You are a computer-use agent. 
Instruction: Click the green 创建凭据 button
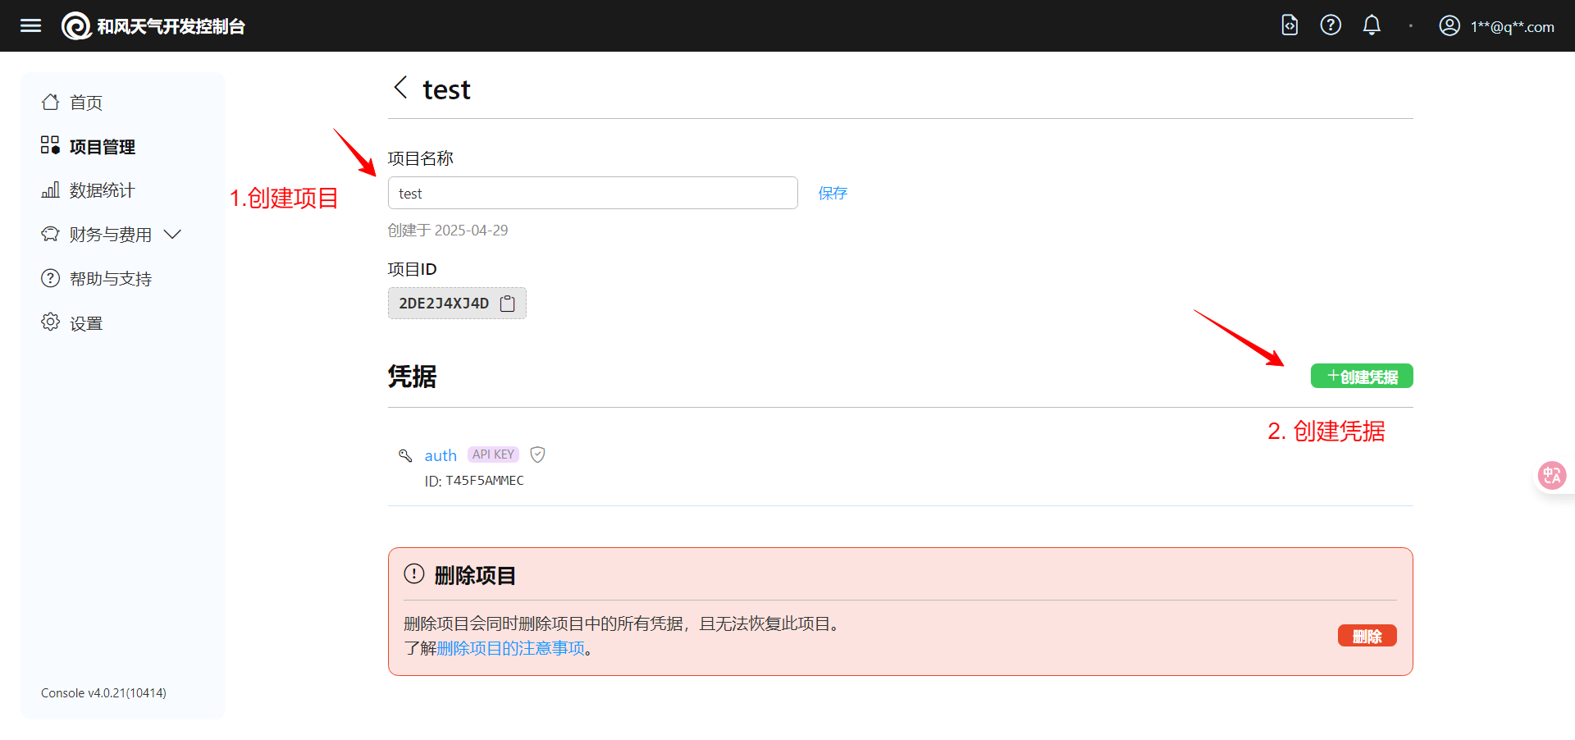coord(1362,377)
